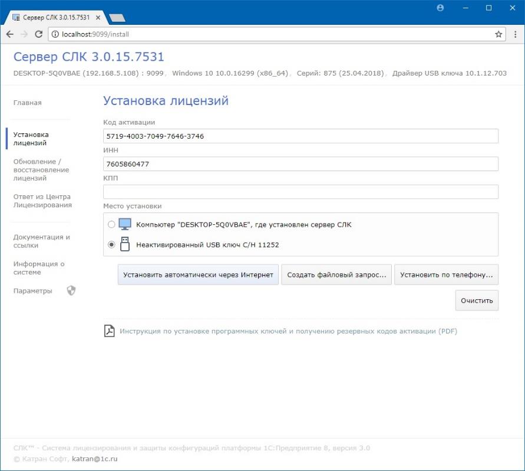Click Создать файловый запрос button
This screenshot has width=525, height=471.
pyautogui.click(x=336, y=275)
